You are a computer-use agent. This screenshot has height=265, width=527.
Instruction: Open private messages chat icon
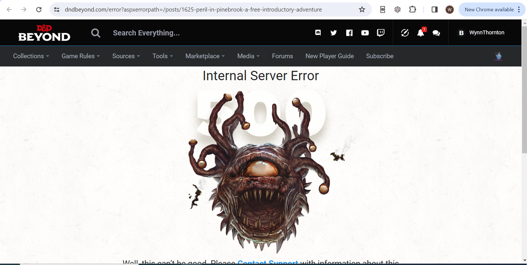point(436,33)
